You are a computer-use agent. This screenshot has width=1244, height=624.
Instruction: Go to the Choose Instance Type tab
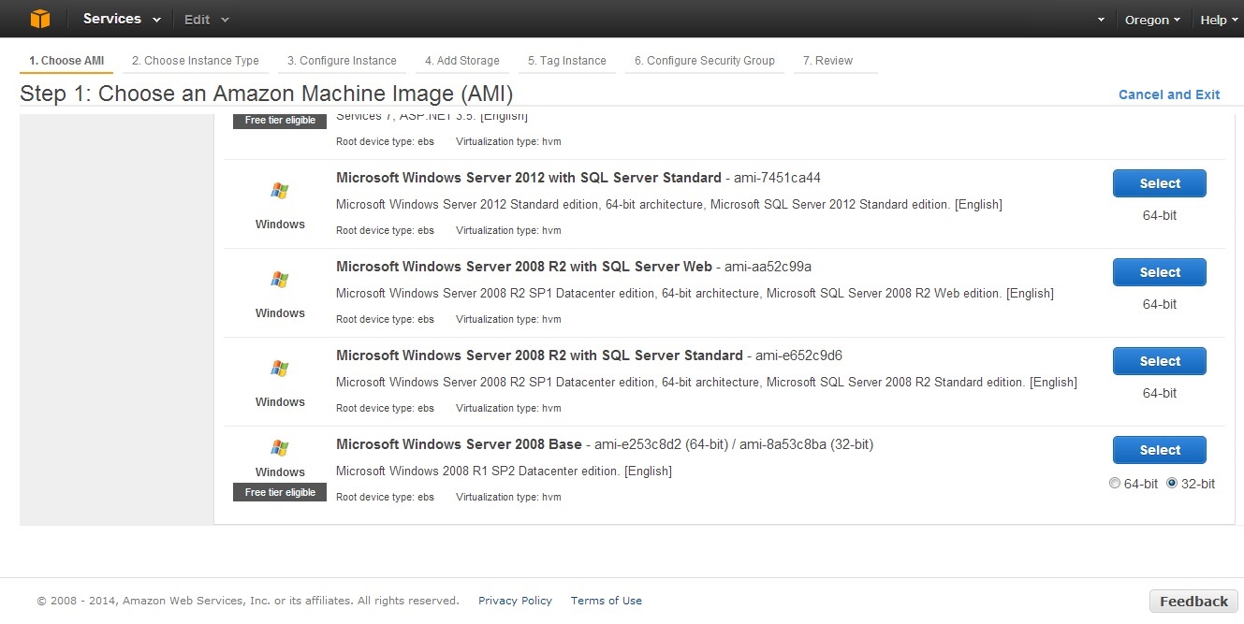(x=195, y=61)
